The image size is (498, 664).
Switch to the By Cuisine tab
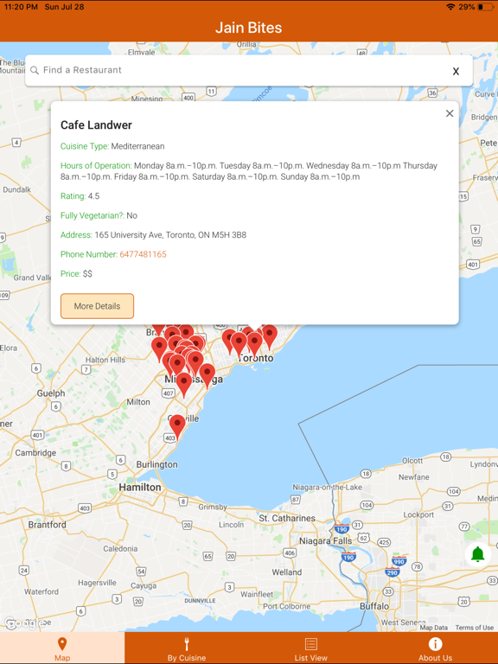pyautogui.click(x=187, y=648)
